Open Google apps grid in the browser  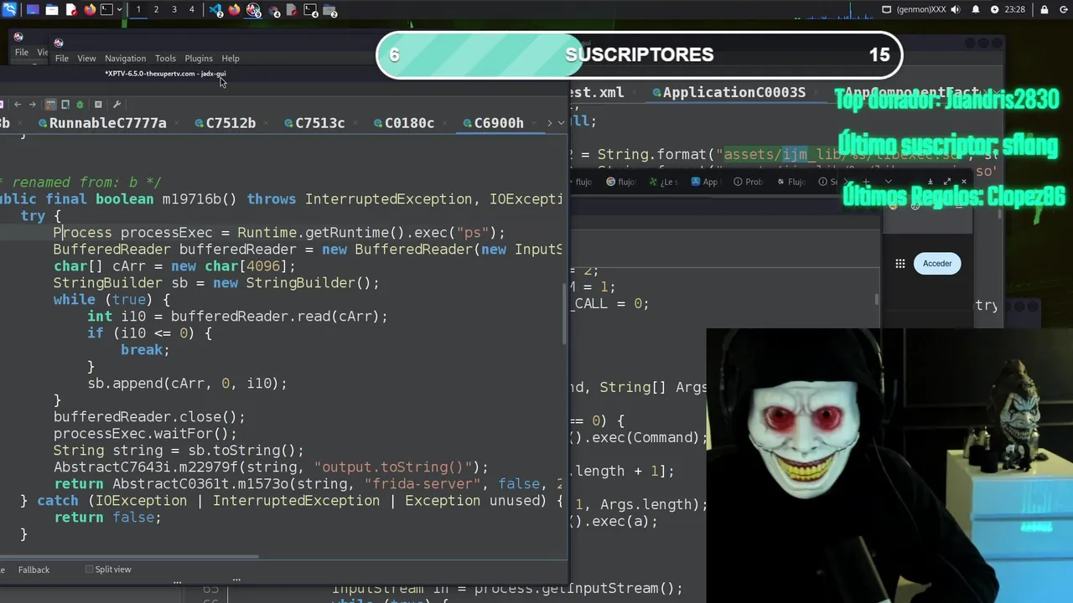pyautogui.click(x=899, y=263)
